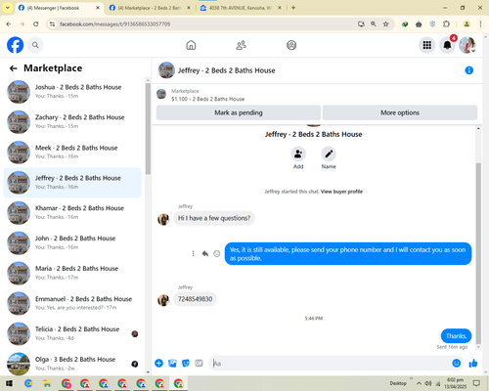Open the tab search dropdown arrow
Image resolution: width=489 pixels, height=391 pixels.
(x=7, y=8)
